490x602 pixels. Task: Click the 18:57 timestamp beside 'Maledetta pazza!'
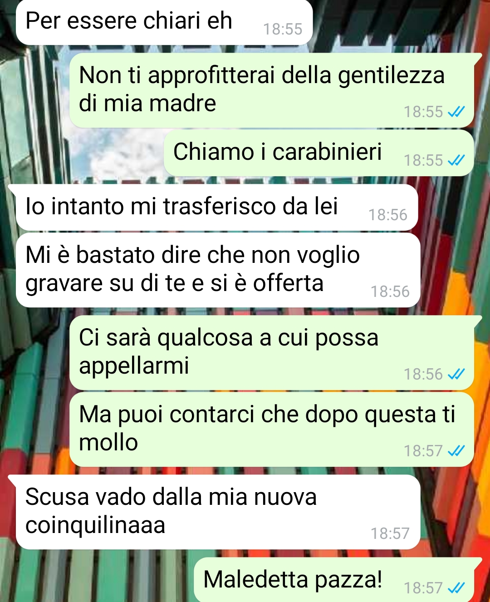[x=423, y=588]
